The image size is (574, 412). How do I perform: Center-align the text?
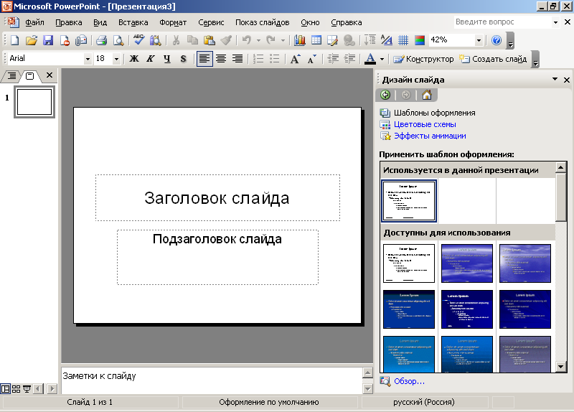click(221, 59)
